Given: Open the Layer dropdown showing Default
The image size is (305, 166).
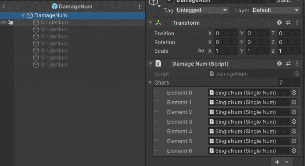Looking at the screenshot, I should pos(276,10).
